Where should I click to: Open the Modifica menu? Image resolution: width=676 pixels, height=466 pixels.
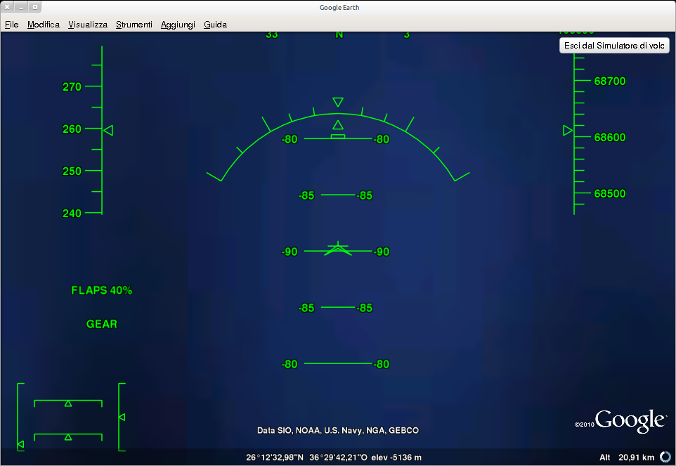44,25
